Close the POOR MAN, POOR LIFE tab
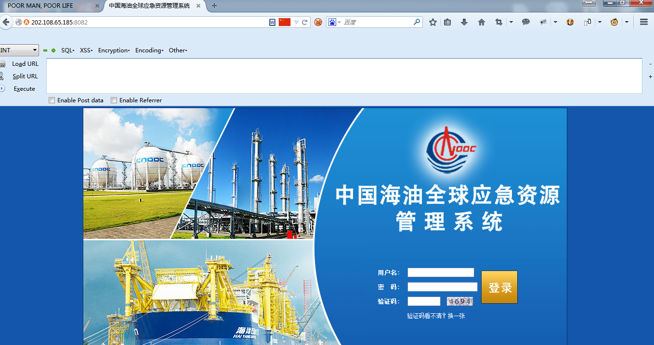Viewport: 654px width, 345px height. point(97,6)
